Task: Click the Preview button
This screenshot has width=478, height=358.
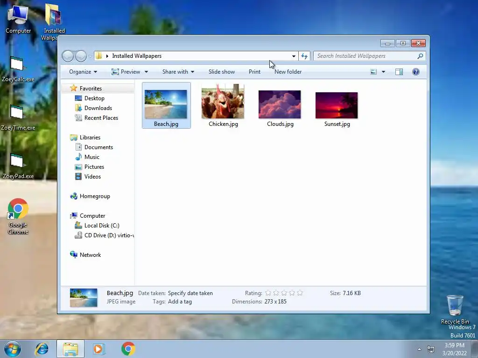Action: [x=126, y=72]
